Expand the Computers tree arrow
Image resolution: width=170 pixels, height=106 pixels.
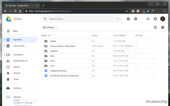5,54
